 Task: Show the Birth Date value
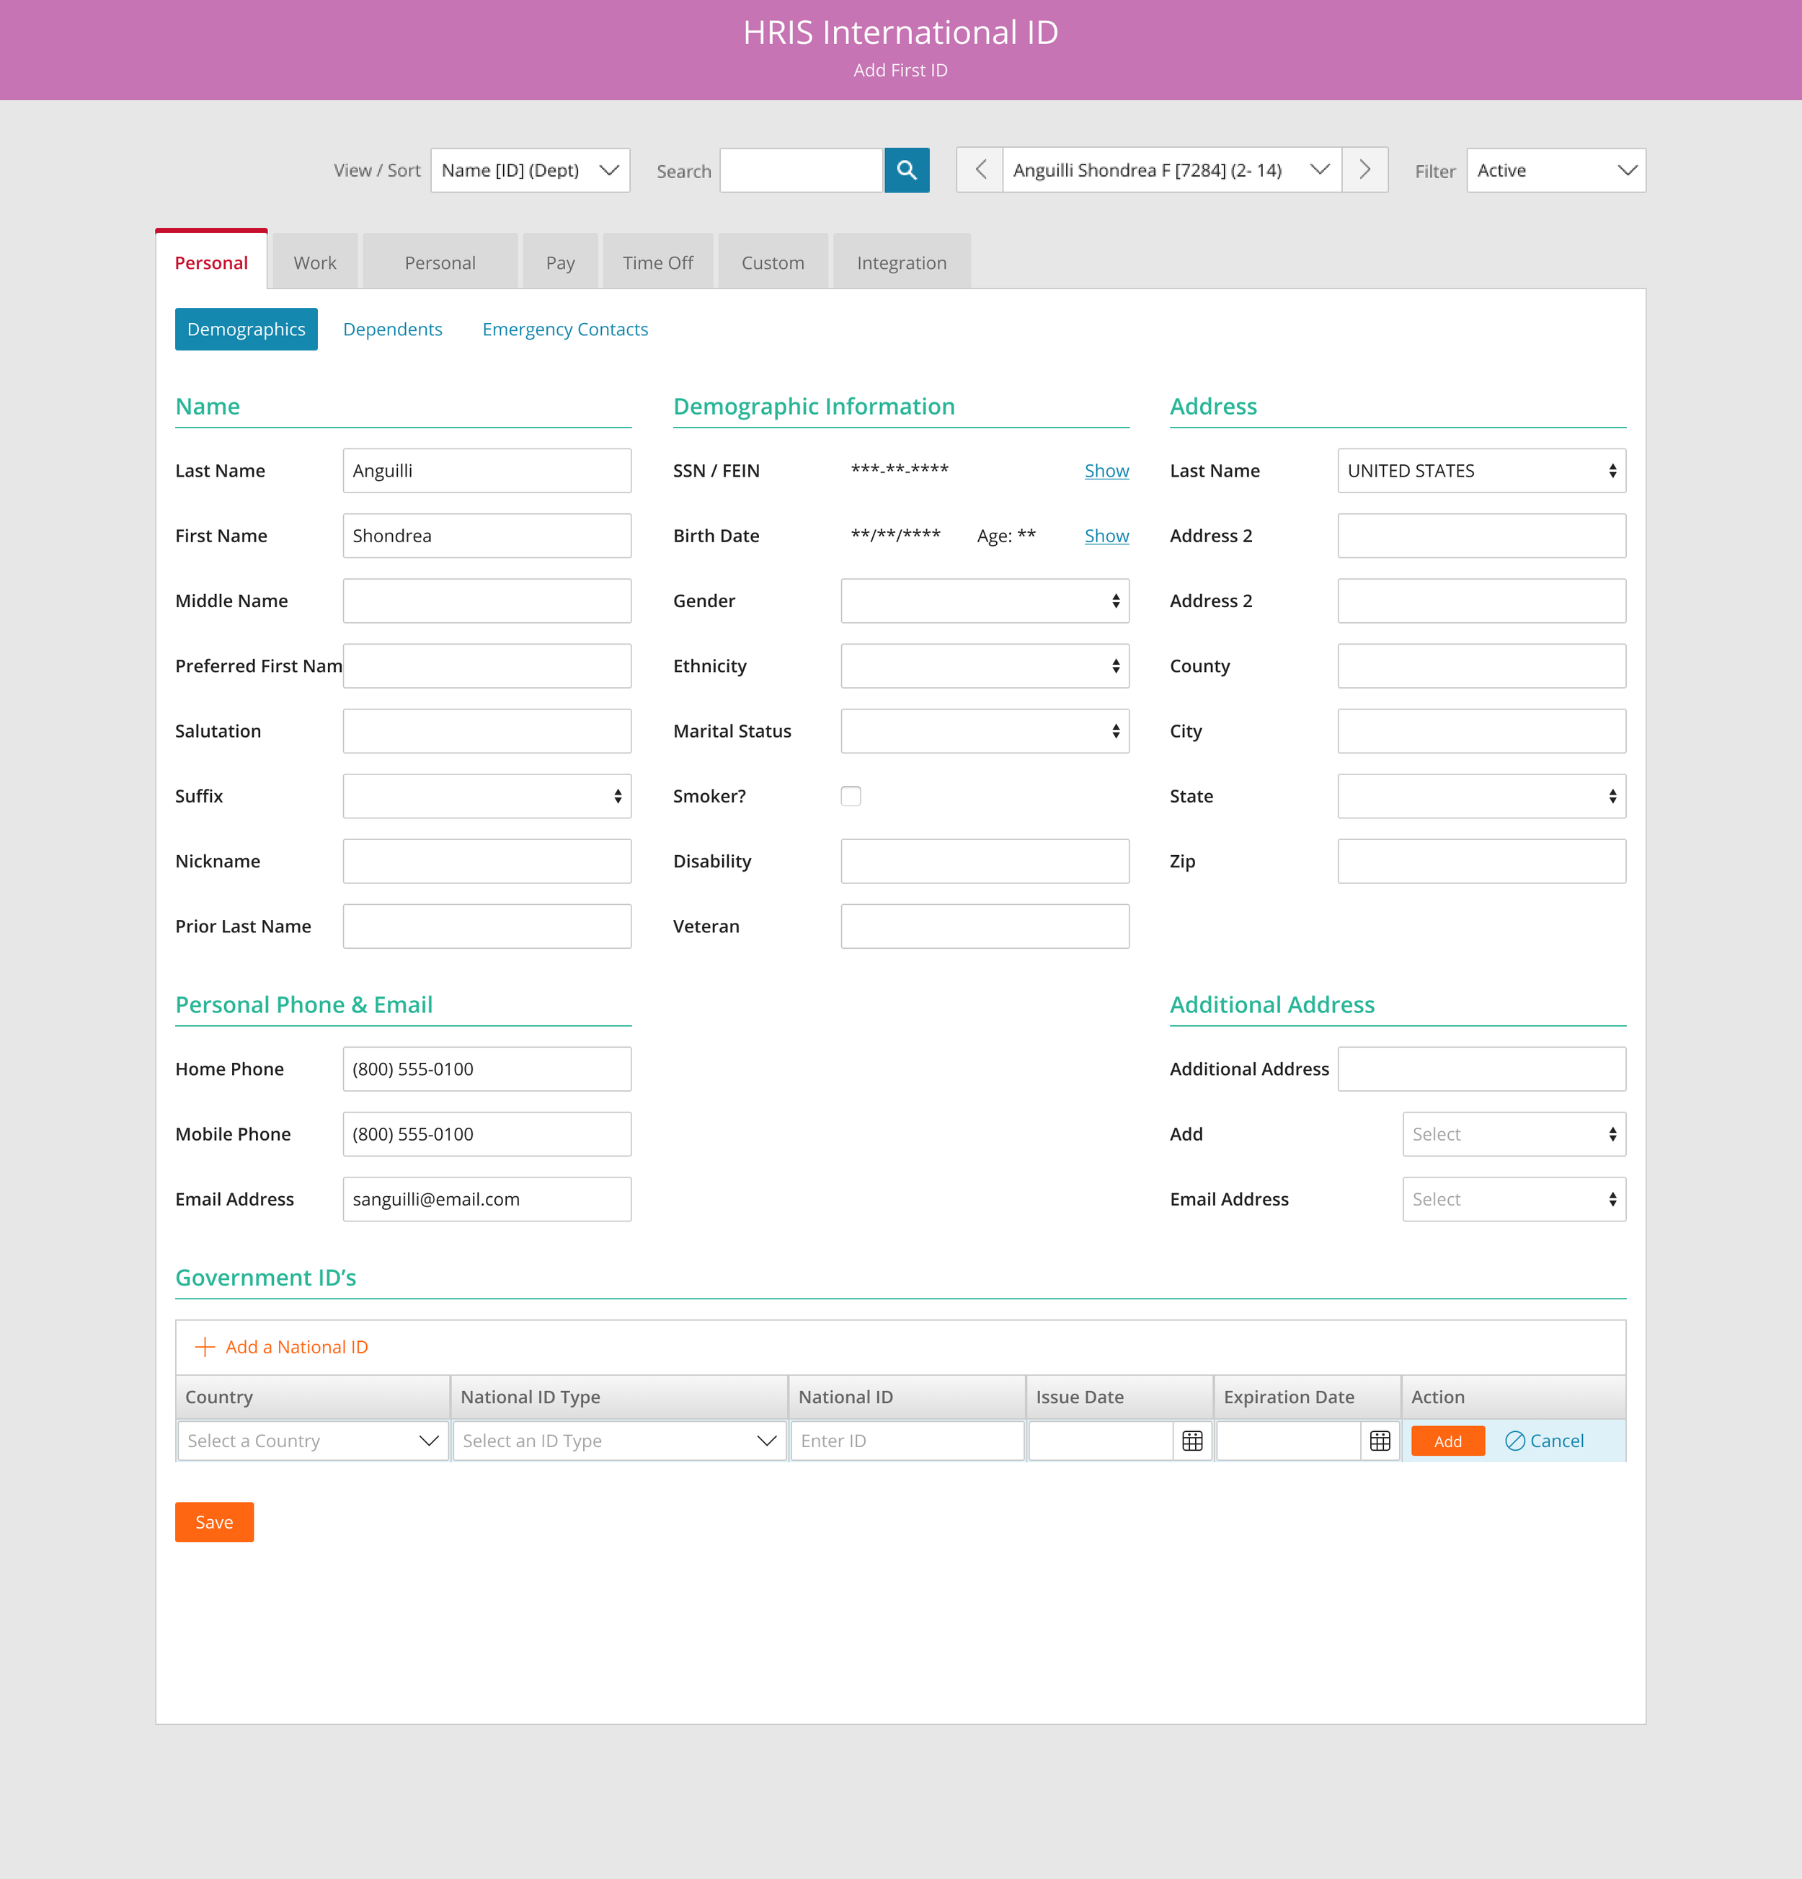pos(1107,536)
